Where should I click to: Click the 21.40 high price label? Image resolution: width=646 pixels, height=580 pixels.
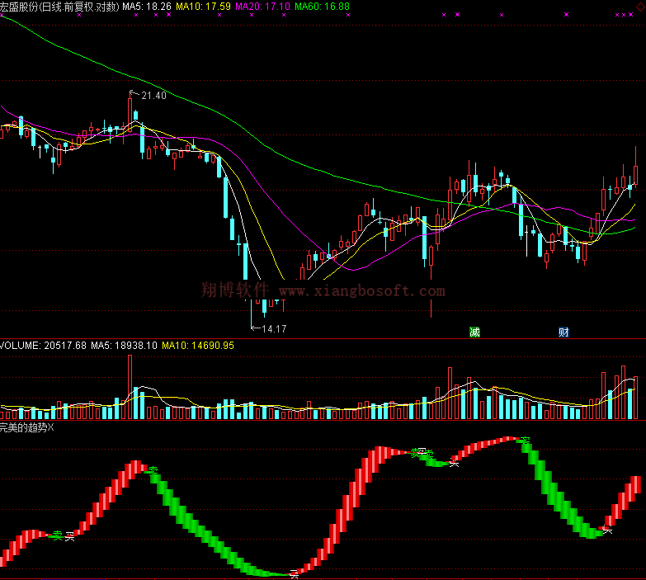click(x=153, y=96)
